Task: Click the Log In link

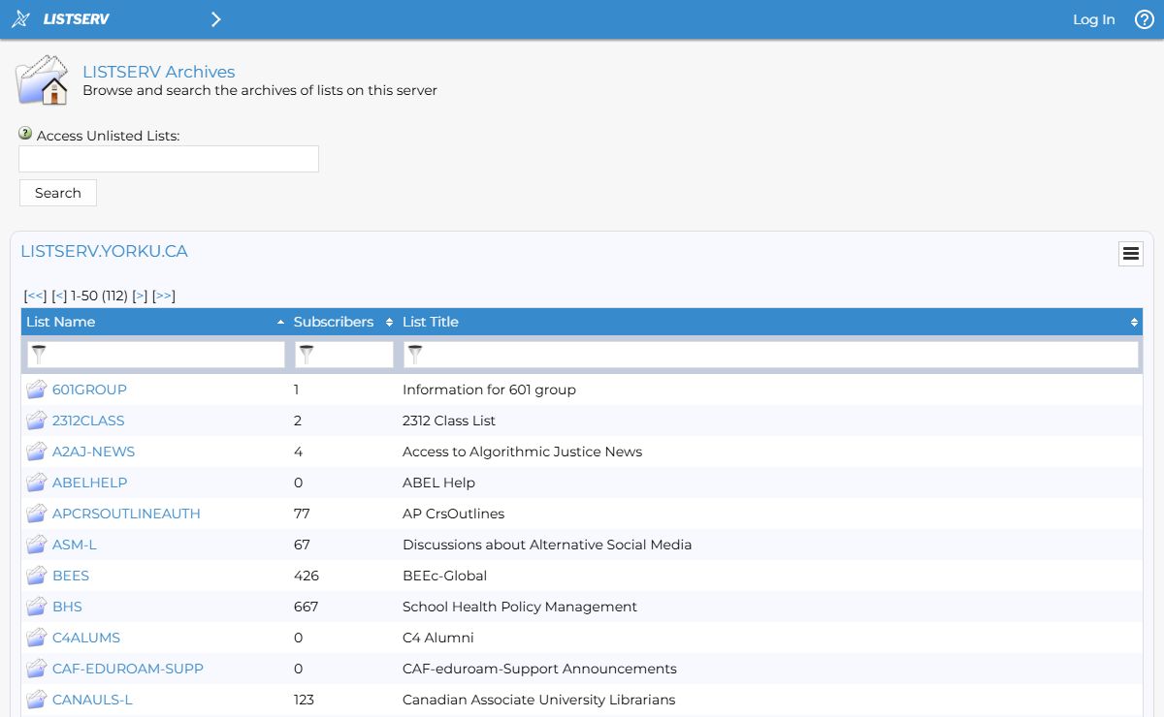Action: coord(1093,19)
